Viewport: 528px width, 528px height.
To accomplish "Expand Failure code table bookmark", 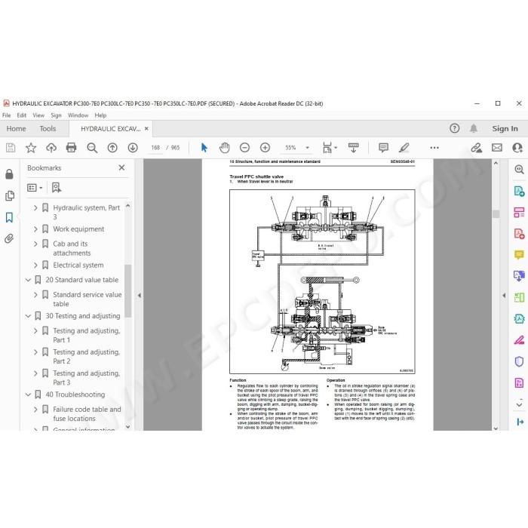I will click(35, 409).
